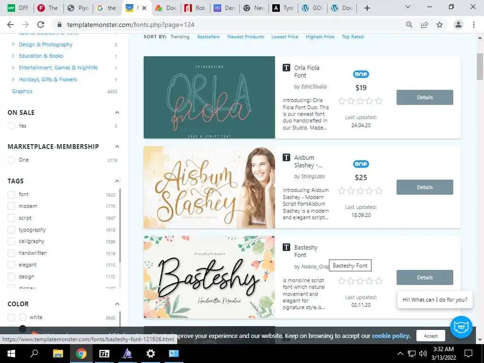Expand Holidays, Gifts & Flowers category

click(x=13, y=79)
